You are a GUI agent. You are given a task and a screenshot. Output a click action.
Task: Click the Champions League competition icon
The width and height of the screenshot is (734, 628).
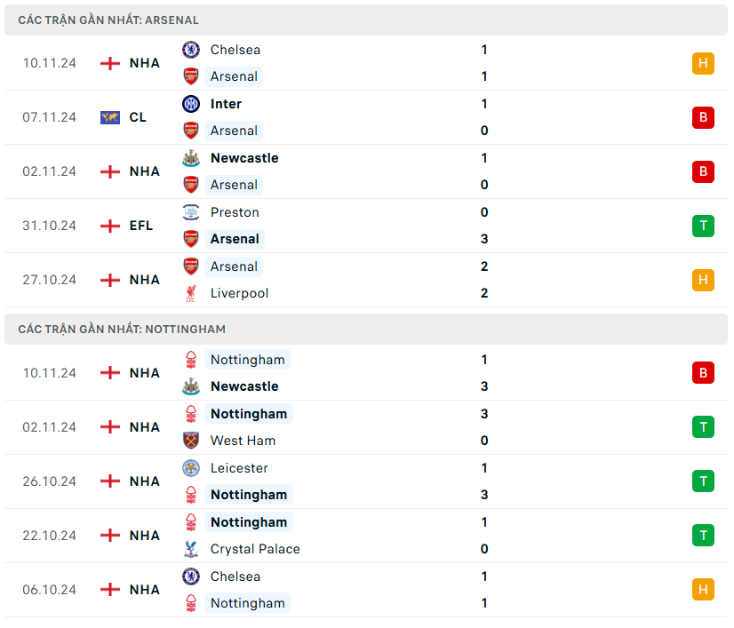(110, 117)
